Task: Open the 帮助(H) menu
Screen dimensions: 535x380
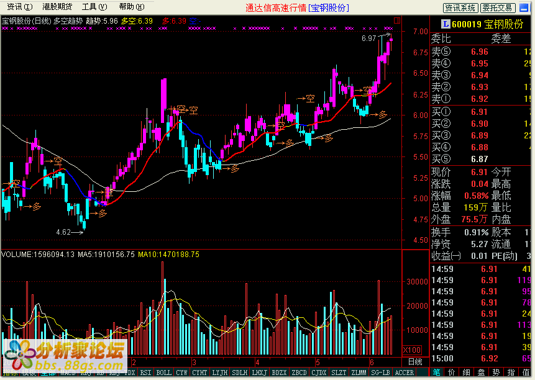Action: (x=132, y=7)
